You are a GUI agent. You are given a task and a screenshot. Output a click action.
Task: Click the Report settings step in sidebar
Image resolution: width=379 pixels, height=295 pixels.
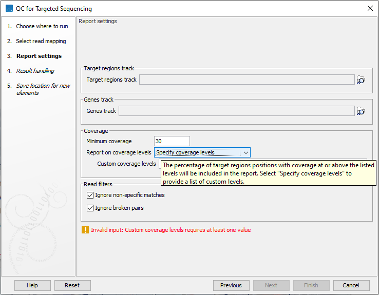coord(39,56)
